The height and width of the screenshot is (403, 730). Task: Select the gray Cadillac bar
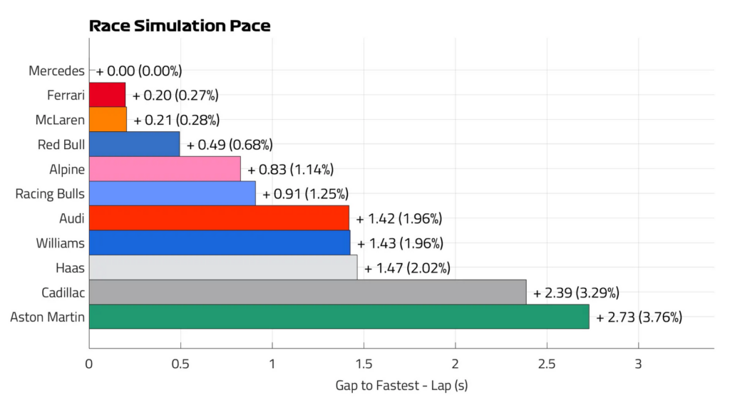(308, 292)
